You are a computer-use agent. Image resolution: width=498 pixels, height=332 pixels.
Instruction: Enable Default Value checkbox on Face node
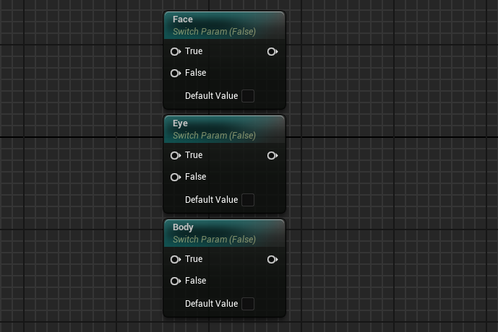(x=248, y=96)
